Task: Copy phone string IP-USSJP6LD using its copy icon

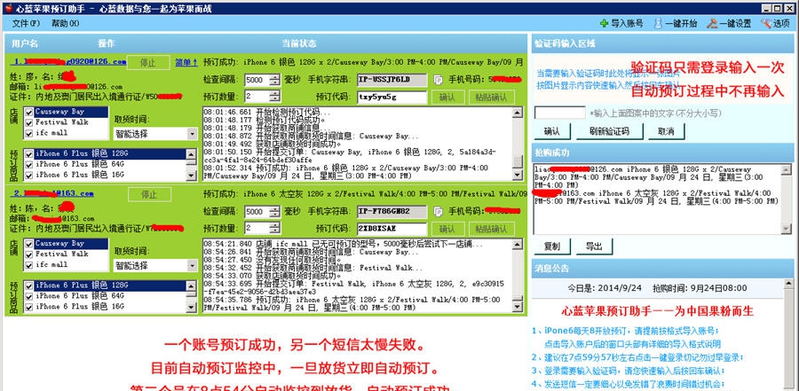Action: pos(437,80)
